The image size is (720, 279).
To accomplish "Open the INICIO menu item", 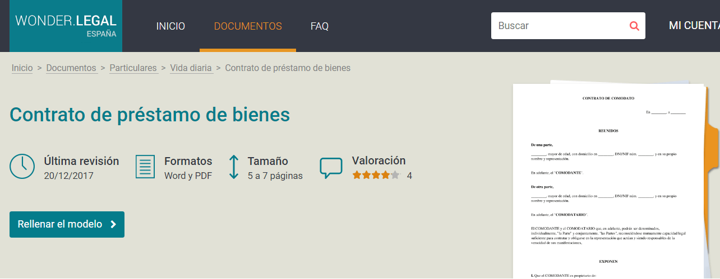I will (x=170, y=26).
